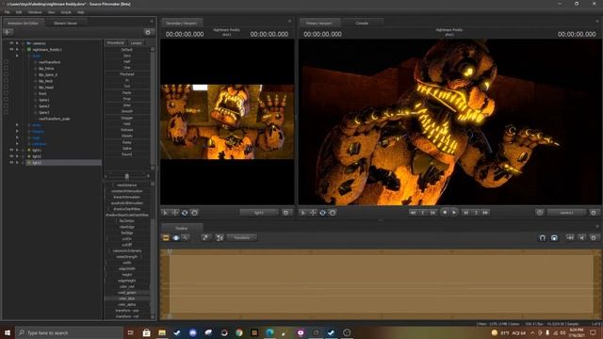This screenshot has width=603, height=339.
Task: Toggle the timeline magnet snap icon
Action: click(543, 238)
